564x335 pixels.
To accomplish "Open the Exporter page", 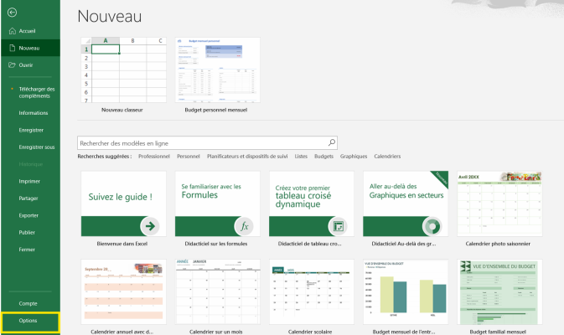I will coord(30,215).
